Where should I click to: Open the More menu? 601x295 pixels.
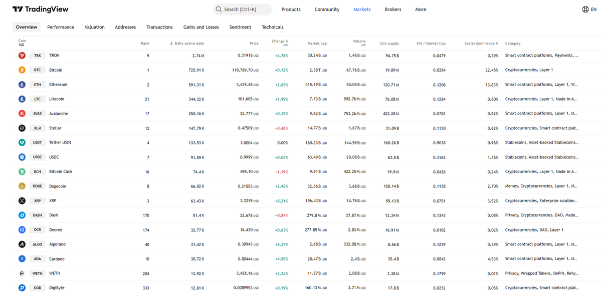point(421,9)
